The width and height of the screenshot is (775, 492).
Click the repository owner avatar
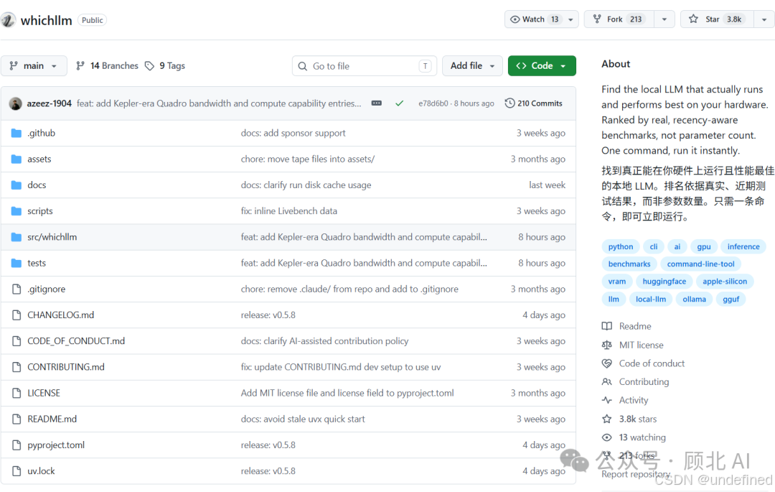pos(8,20)
